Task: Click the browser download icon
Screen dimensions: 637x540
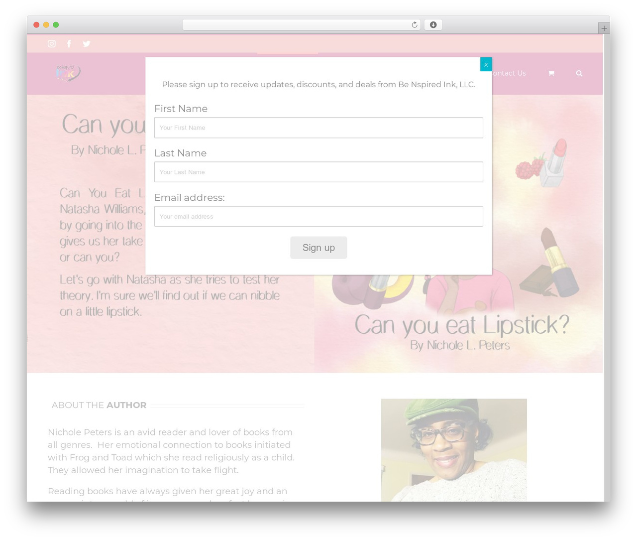Action: click(x=433, y=25)
